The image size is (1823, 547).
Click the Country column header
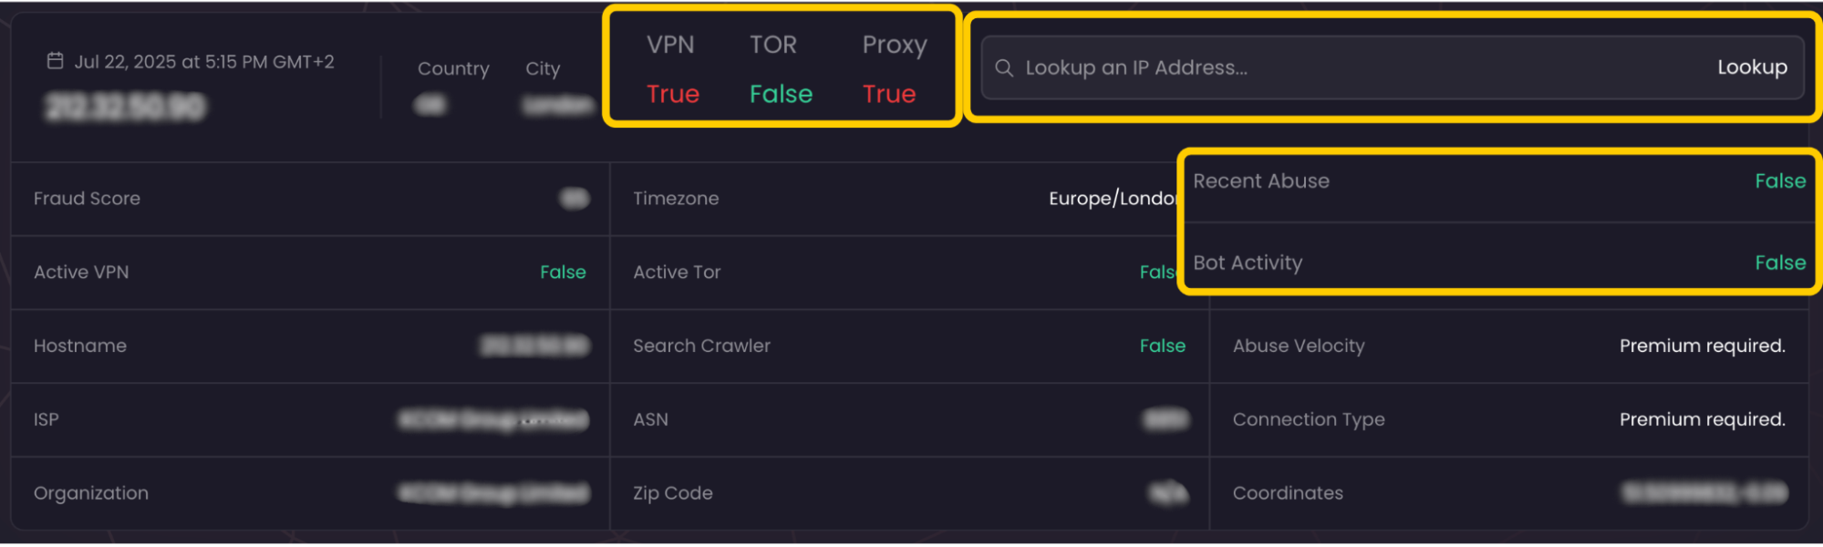[453, 68]
